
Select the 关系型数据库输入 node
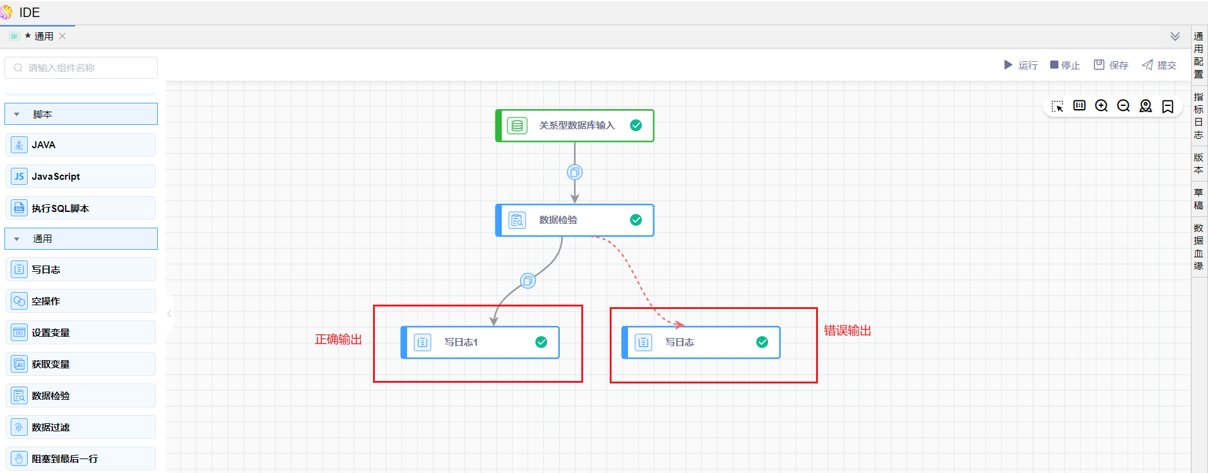pyautogui.click(x=574, y=126)
